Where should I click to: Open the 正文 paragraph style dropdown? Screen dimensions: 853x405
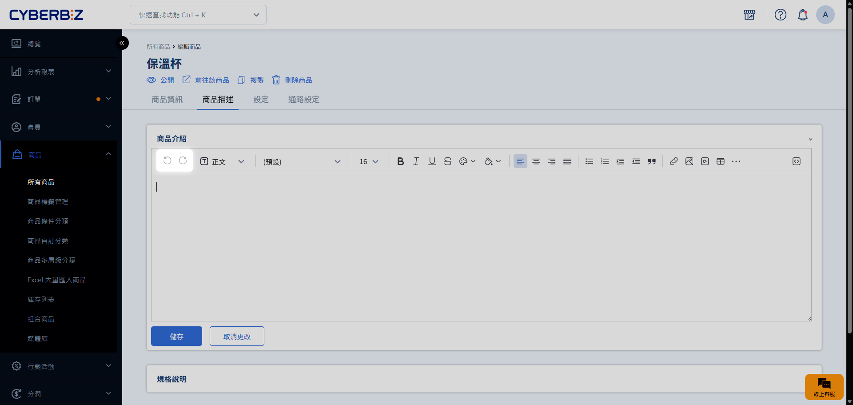[222, 162]
